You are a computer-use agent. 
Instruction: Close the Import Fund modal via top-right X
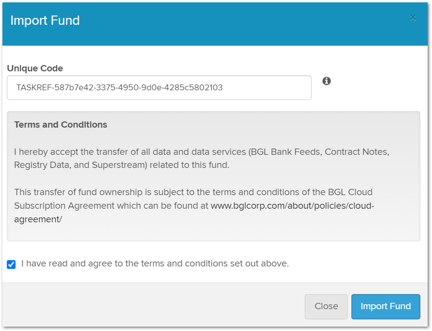(413, 18)
